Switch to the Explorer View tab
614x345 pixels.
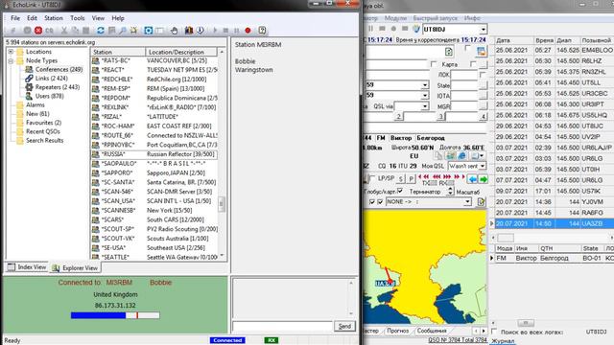pos(75,268)
